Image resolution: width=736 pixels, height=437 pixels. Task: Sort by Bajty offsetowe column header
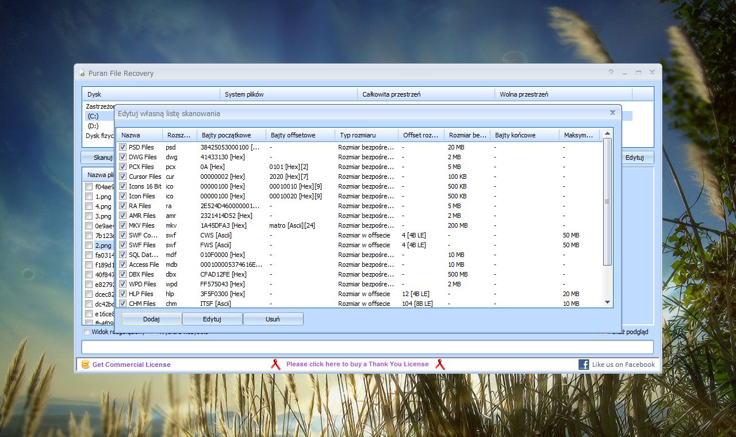pos(300,135)
